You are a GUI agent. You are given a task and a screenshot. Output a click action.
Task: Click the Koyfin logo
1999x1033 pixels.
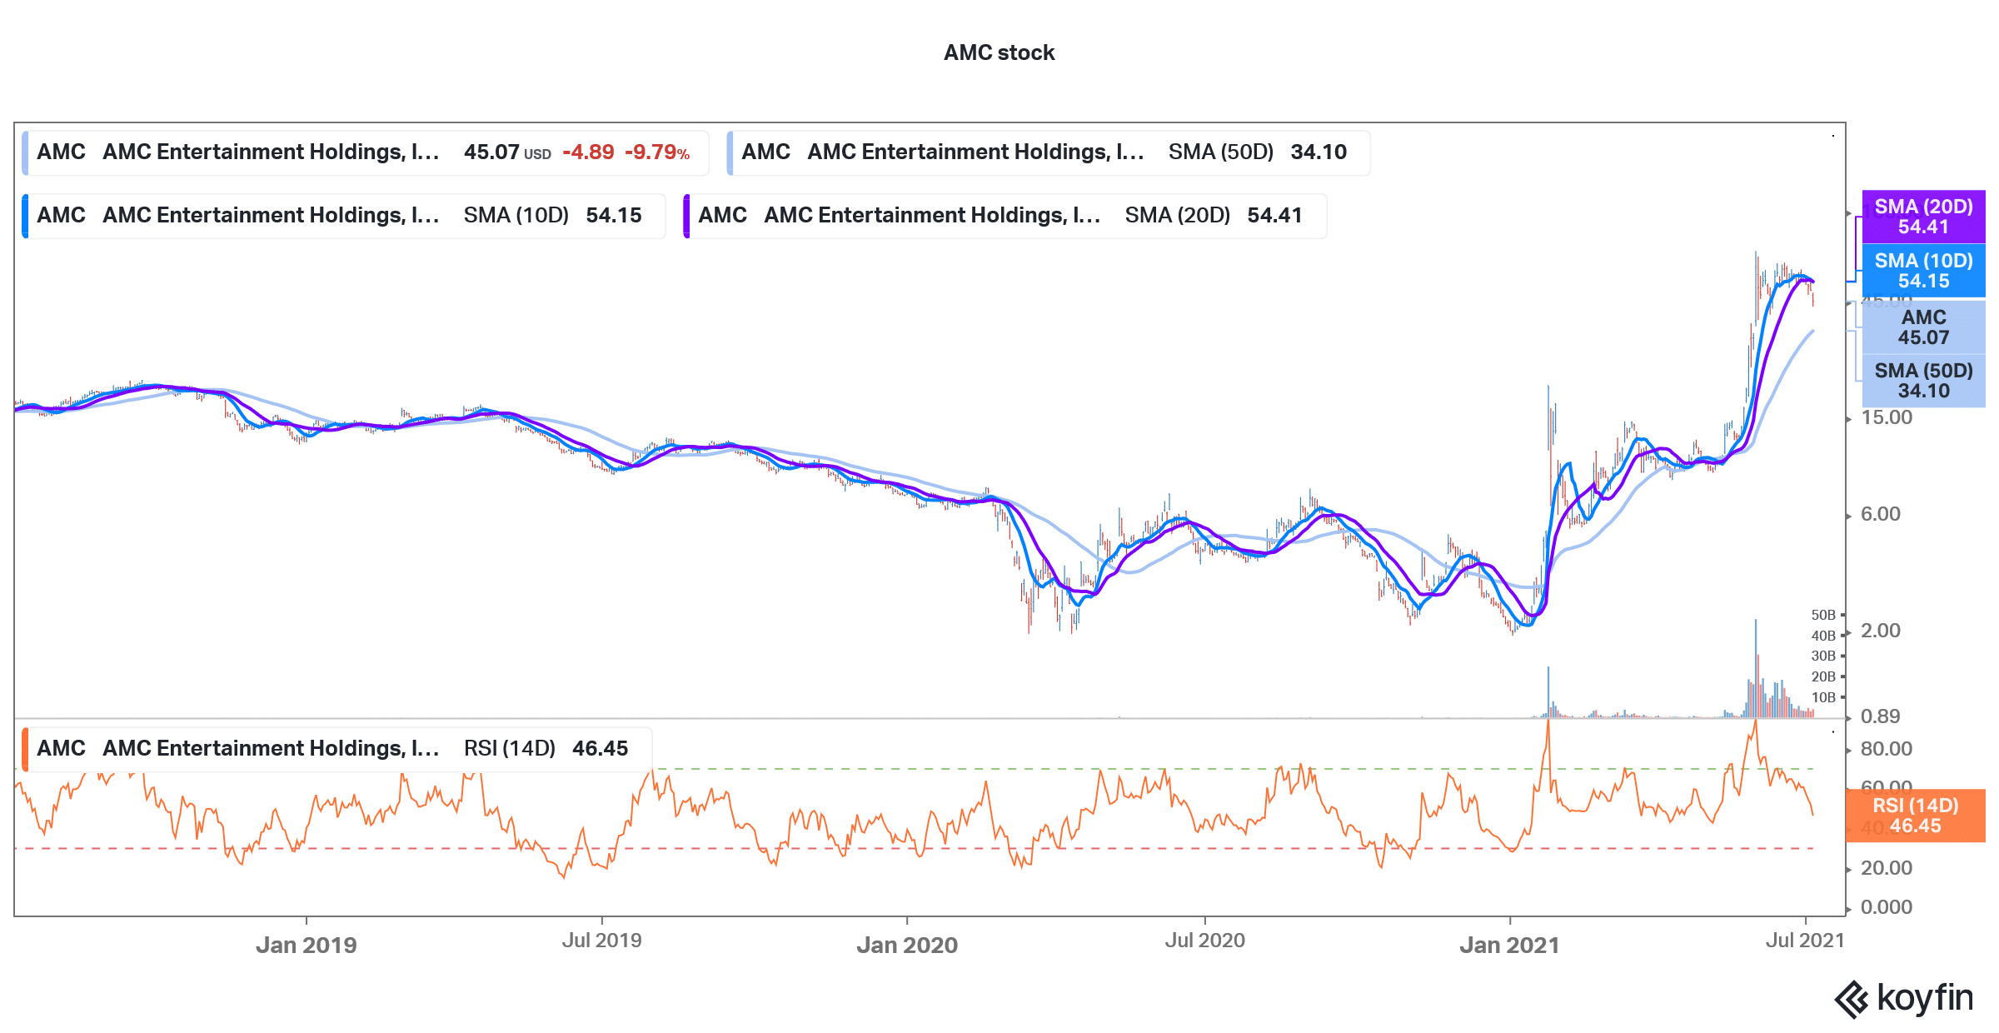1904,999
